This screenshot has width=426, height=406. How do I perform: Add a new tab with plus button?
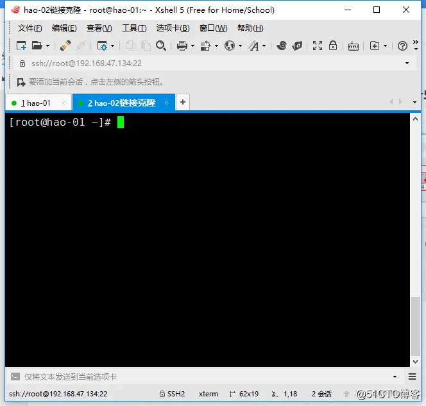pos(183,102)
